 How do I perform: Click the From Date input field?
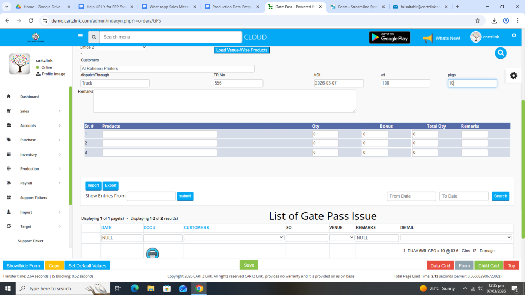(x=411, y=196)
